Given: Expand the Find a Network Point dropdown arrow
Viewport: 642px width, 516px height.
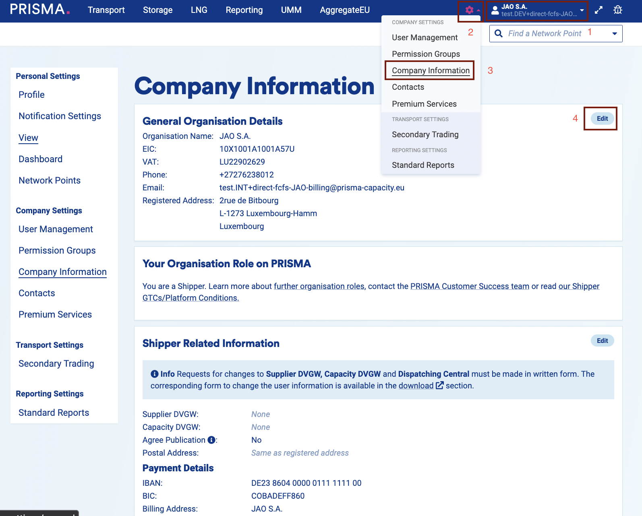Looking at the screenshot, I should (615, 34).
